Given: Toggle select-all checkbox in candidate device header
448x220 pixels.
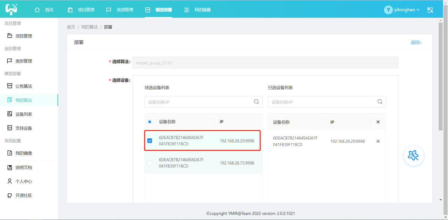Looking at the screenshot, I should click(x=150, y=122).
